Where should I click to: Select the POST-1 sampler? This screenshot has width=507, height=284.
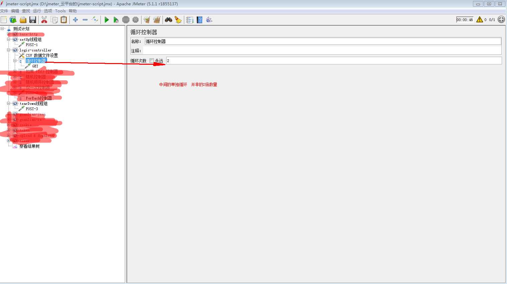[32, 45]
